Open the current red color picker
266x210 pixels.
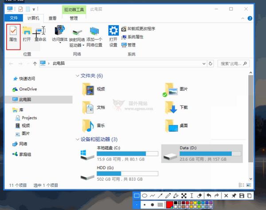point(169,205)
